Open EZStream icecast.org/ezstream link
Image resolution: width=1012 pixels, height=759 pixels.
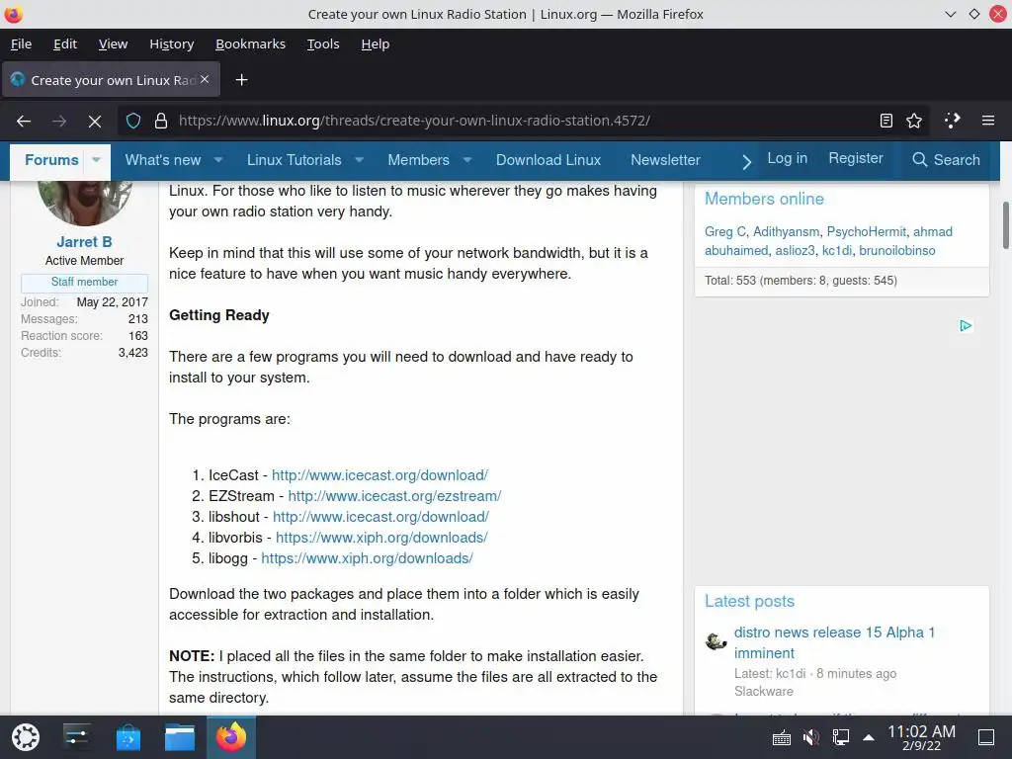coord(394,496)
